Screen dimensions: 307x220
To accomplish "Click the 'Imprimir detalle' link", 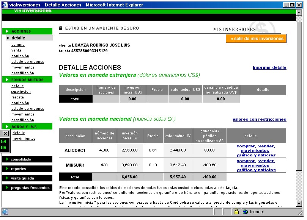I will click(x=269, y=67).
